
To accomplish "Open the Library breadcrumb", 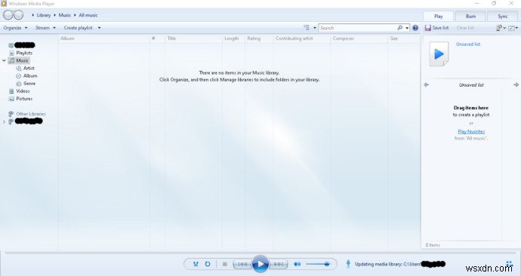I will pyautogui.click(x=44, y=15).
